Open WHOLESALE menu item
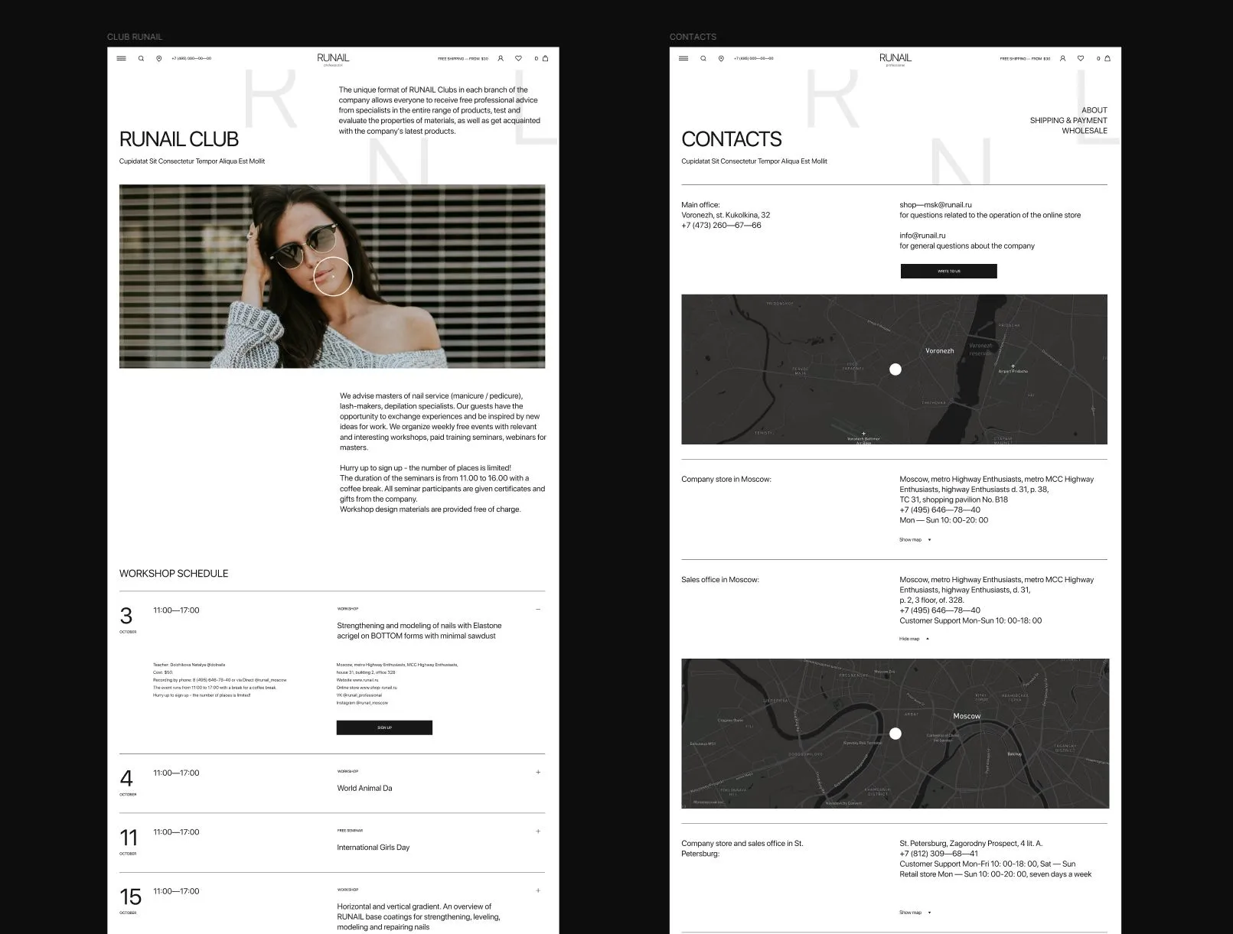The image size is (1233, 934). (x=1085, y=131)
